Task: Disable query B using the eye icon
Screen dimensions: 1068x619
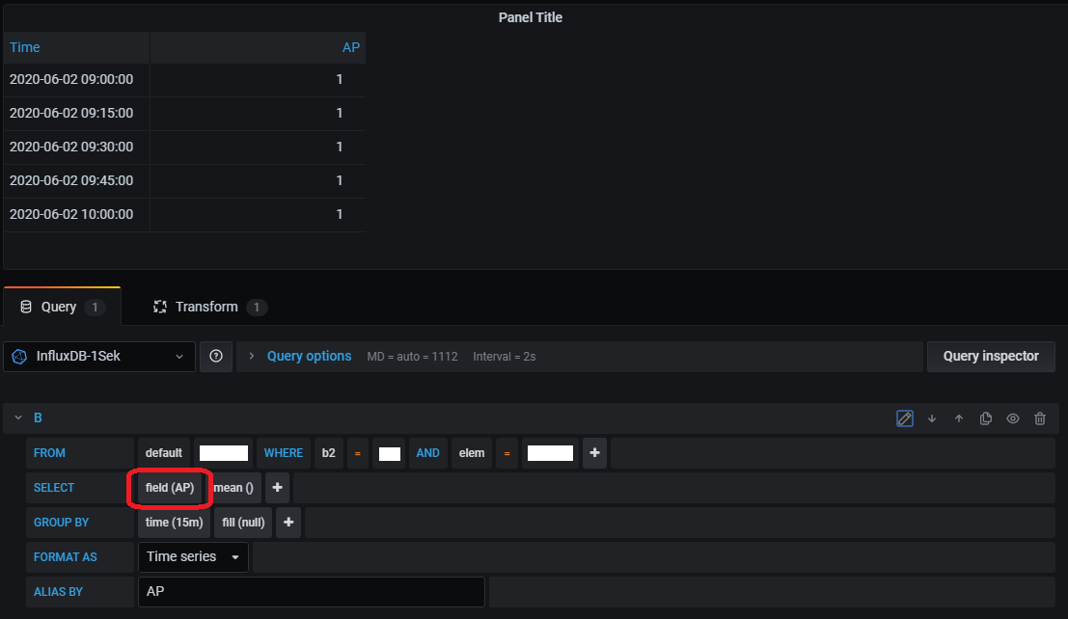Action: [x=1012, y=417]
